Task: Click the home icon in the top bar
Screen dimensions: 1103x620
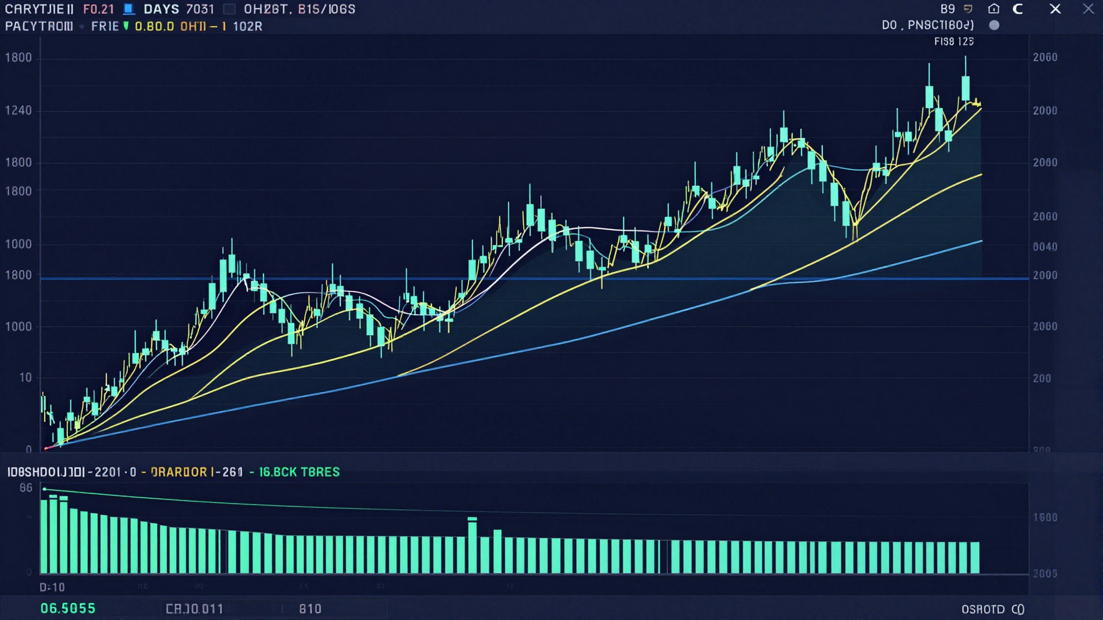Action: (994, 9)
